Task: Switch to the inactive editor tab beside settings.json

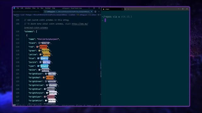Action: click(x=28, y=12)
